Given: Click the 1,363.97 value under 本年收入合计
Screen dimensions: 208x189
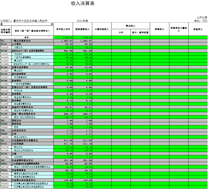Looking at the screenshot, I should [x=67, y=41].
